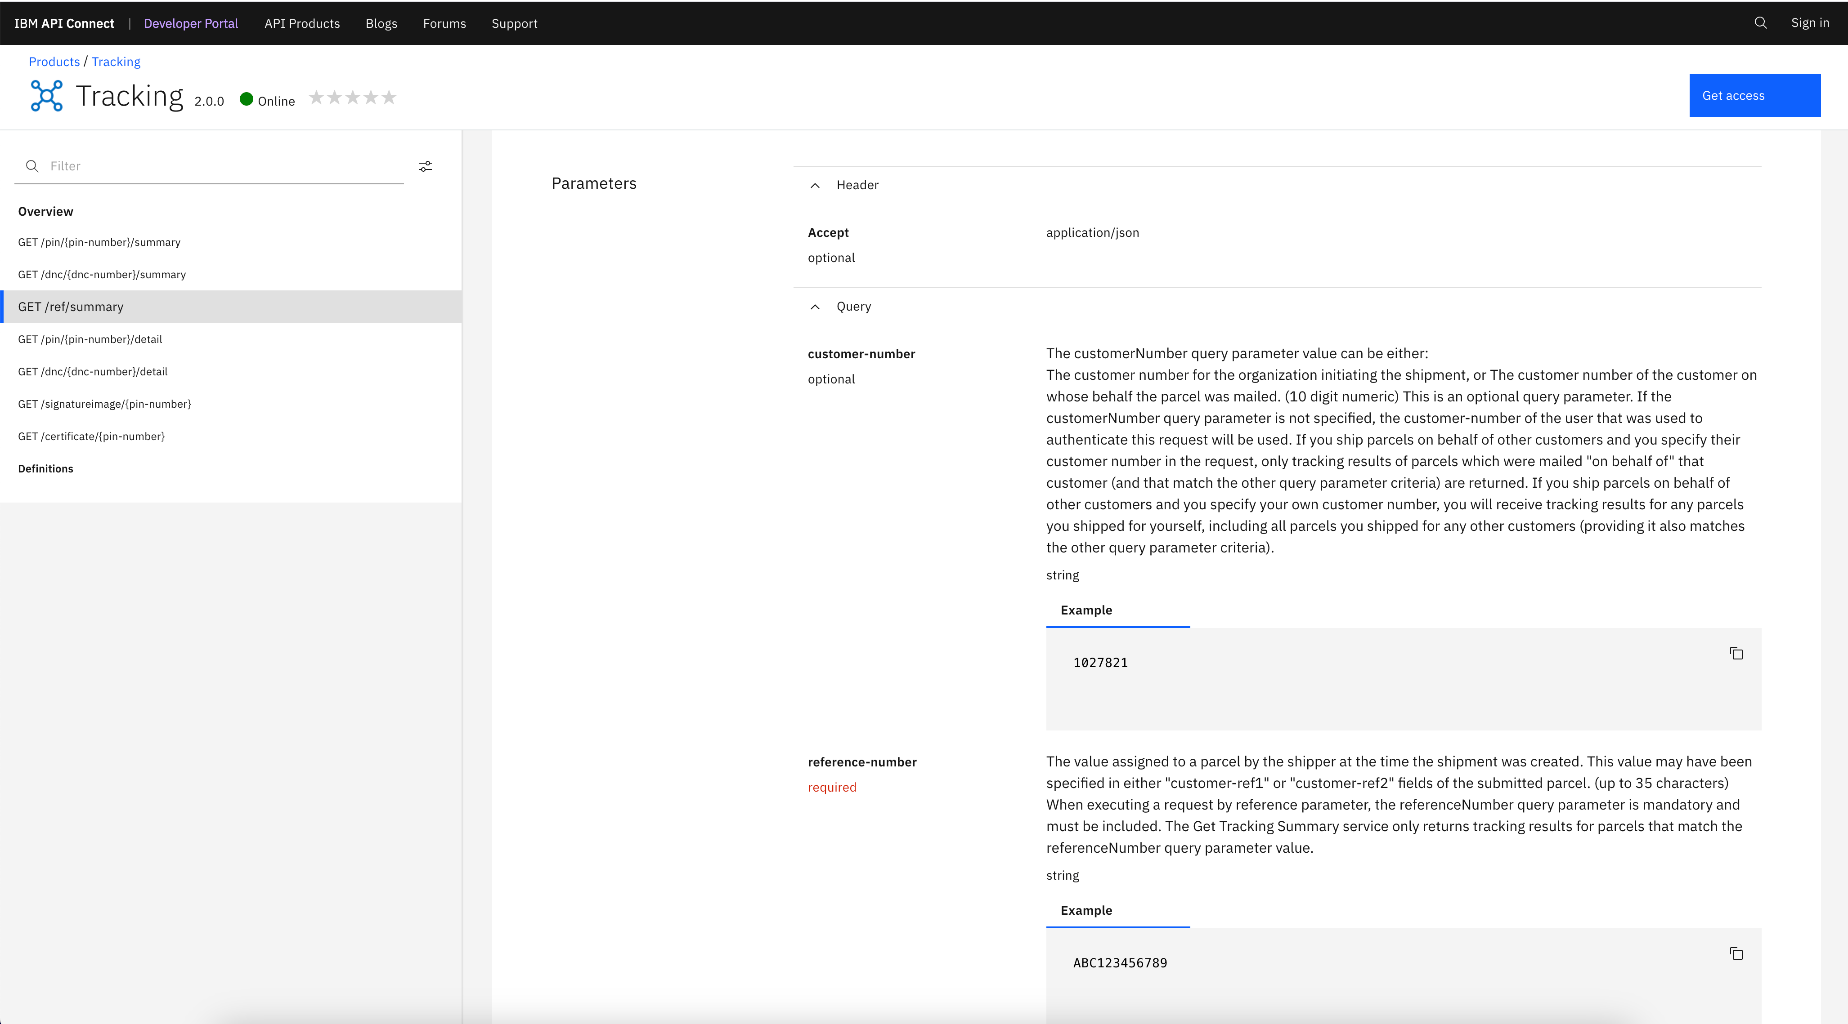Go to the Forums page
Image resolution: width=1848 pixels, height=1024 pixels.
pyautogui.click(x=444, y=24)
